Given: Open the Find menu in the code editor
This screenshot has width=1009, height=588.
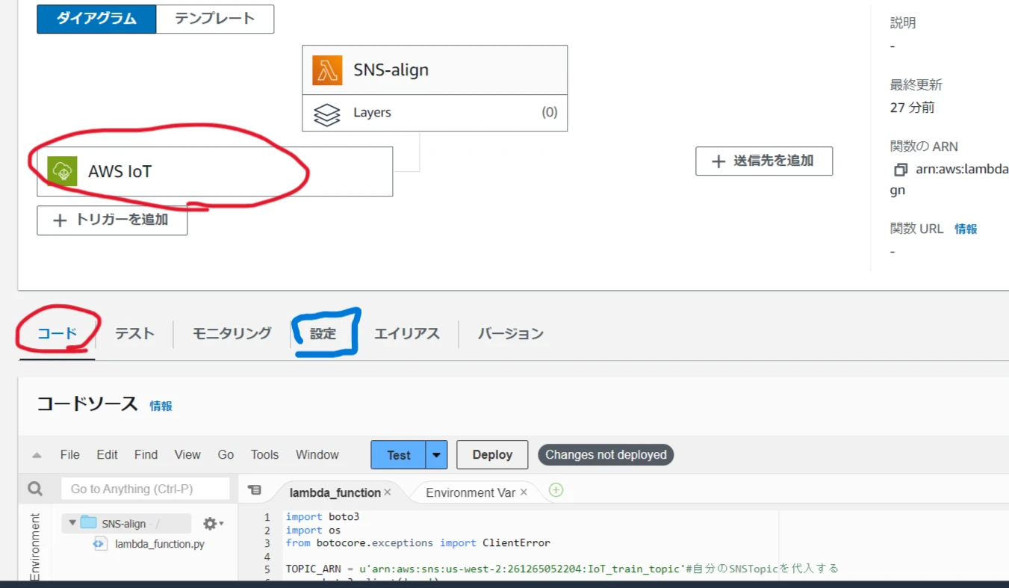Looking at the screenshot, I should [x=146, y=455].
